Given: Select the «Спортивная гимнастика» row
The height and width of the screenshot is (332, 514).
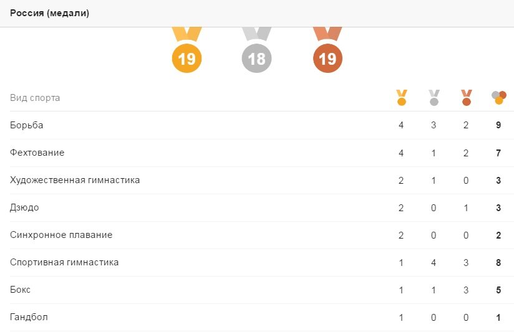Looking at the screenshot, I should (x=64, y=262).
